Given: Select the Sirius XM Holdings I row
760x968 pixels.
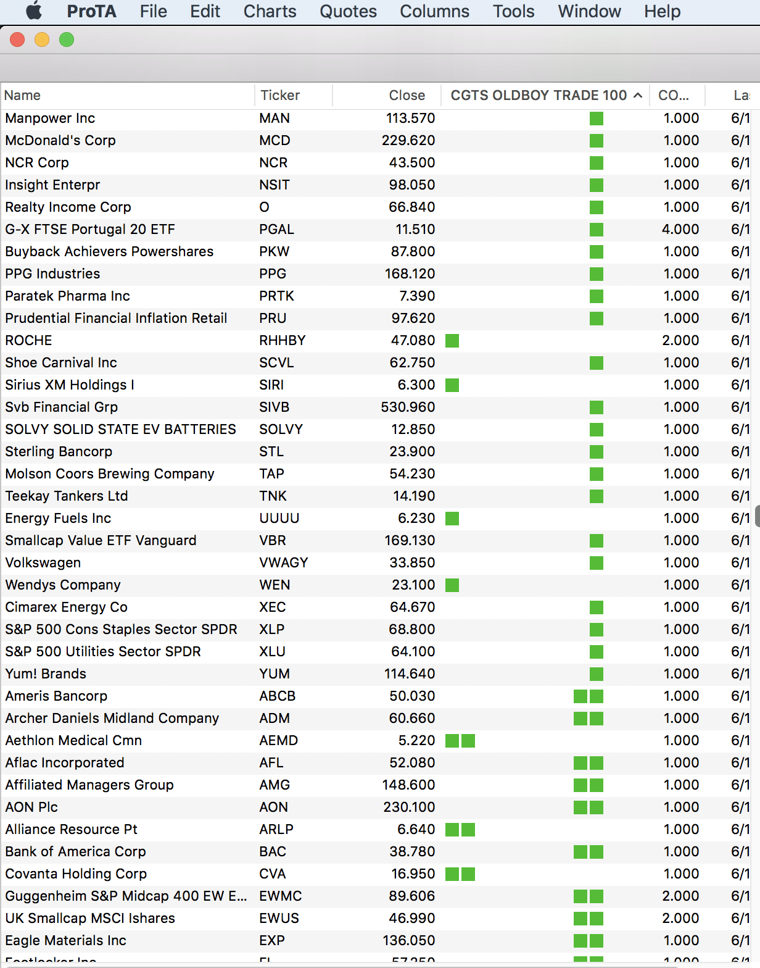Looking at the screenshot, I should (x=376, y=385).
